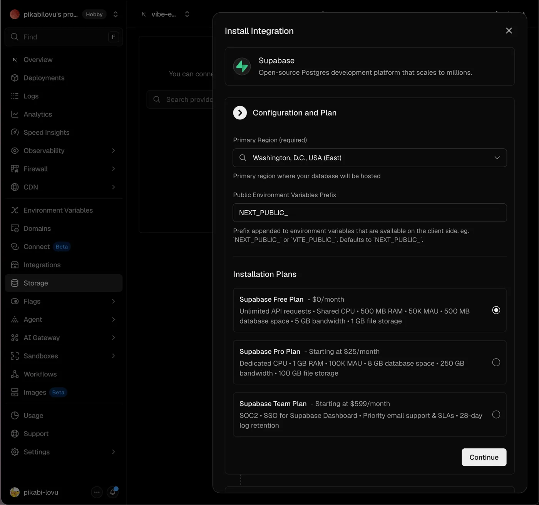Click the Settings sidebar link
539x505 pixels.
pos(64,452)
